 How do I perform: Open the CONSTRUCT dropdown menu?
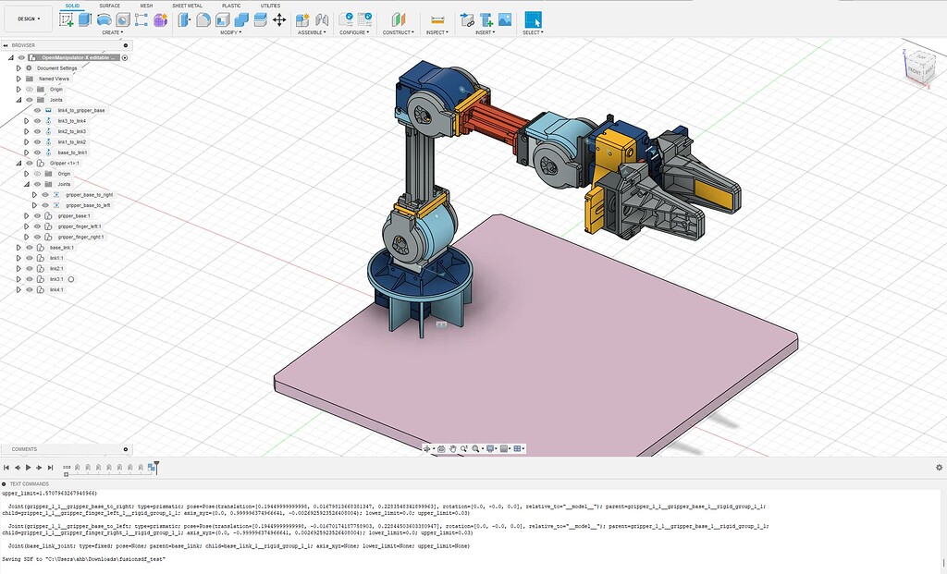[398, 31]
